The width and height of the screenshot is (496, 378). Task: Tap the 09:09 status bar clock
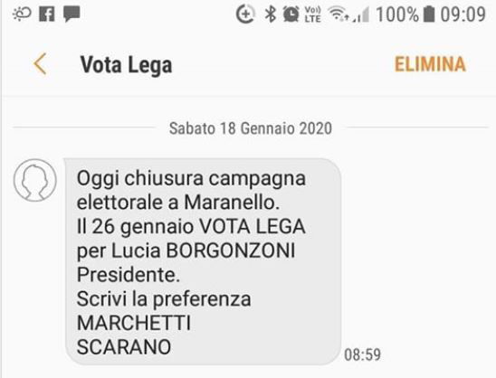pos(463,14)
